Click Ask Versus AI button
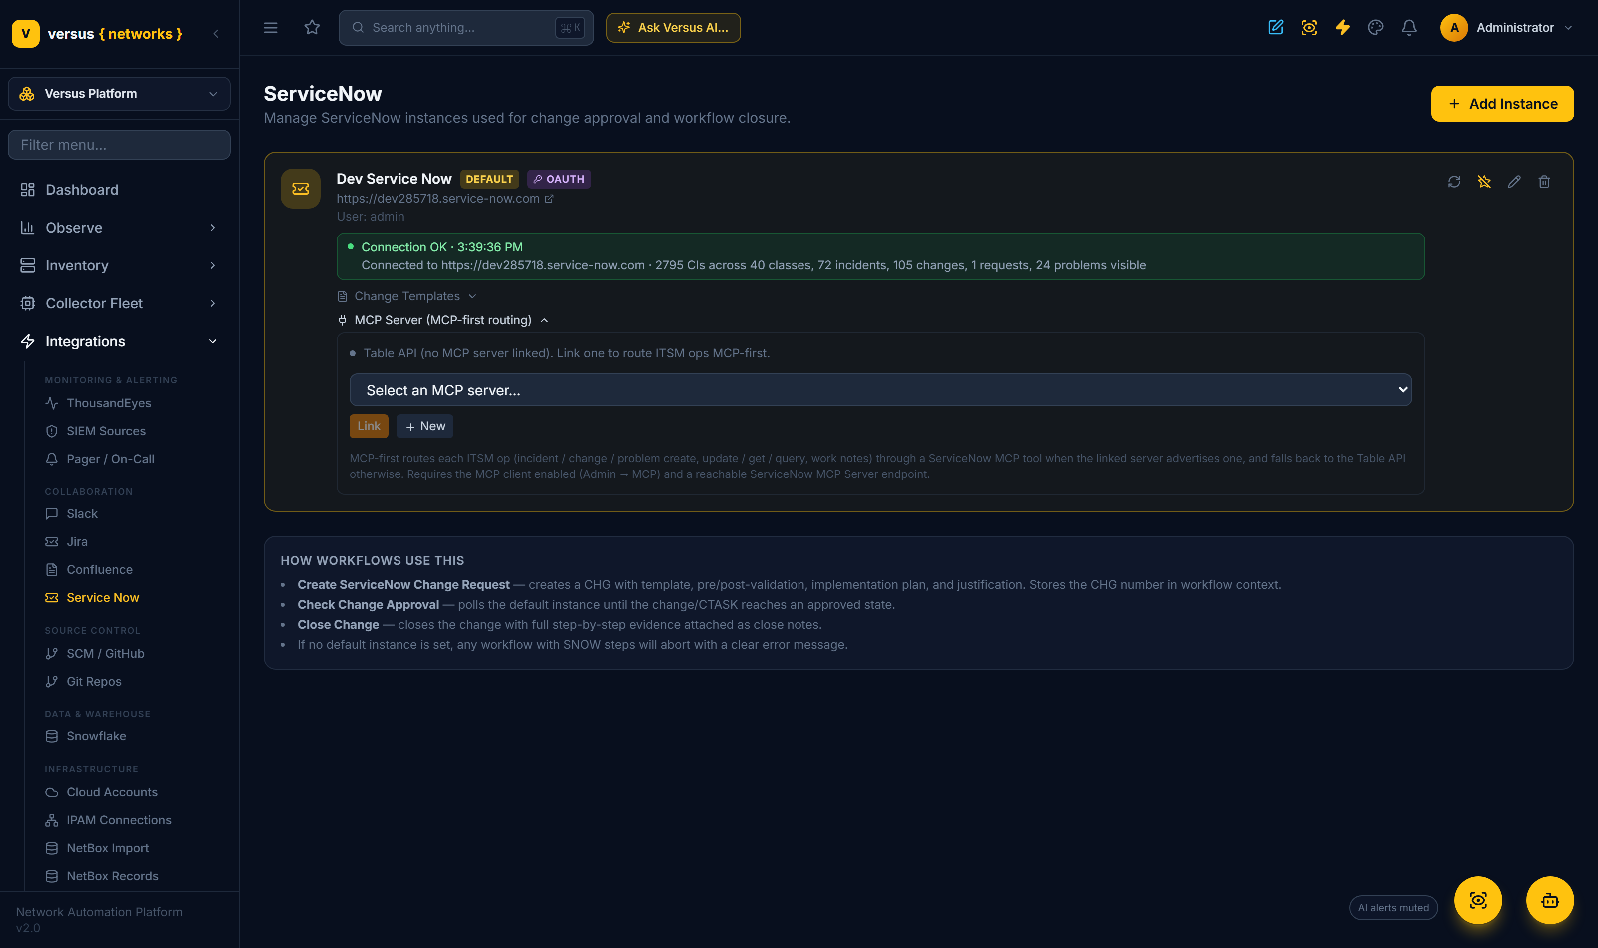The height and width of the screenshot is (948, 1598). point(673,27)
